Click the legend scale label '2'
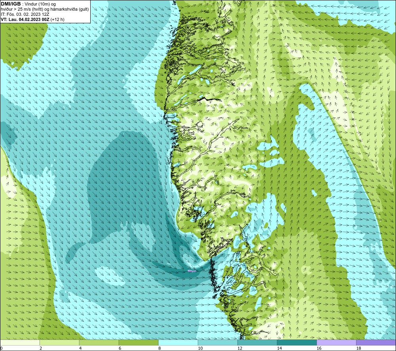Viewport: 396px width, 351px height. click(x=41, y=349)
